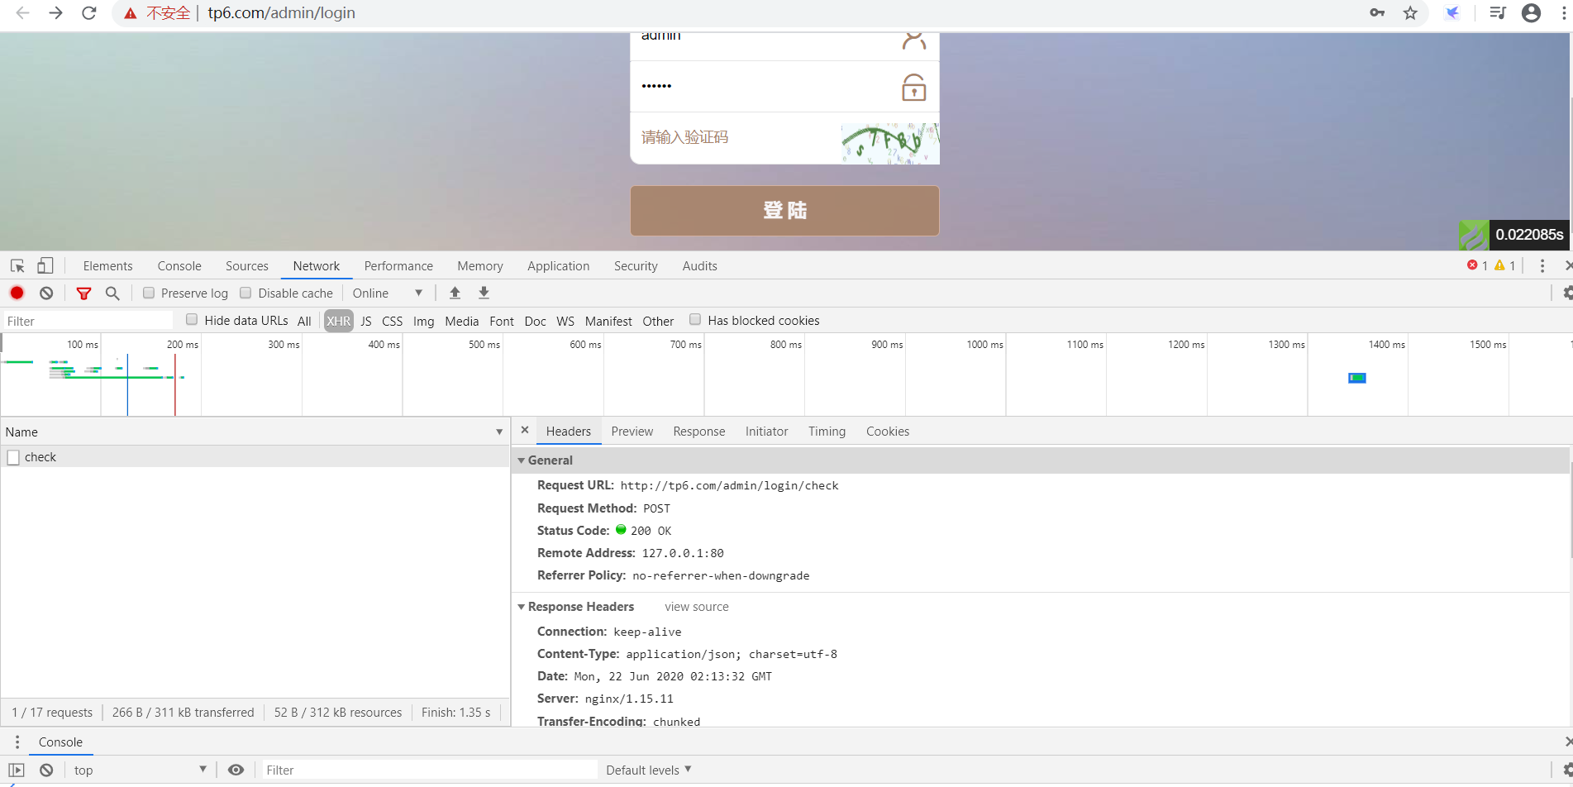The image size is (1573, 787).
Task: Open the console top context dropdown
Action: click(x=140, y=770)
